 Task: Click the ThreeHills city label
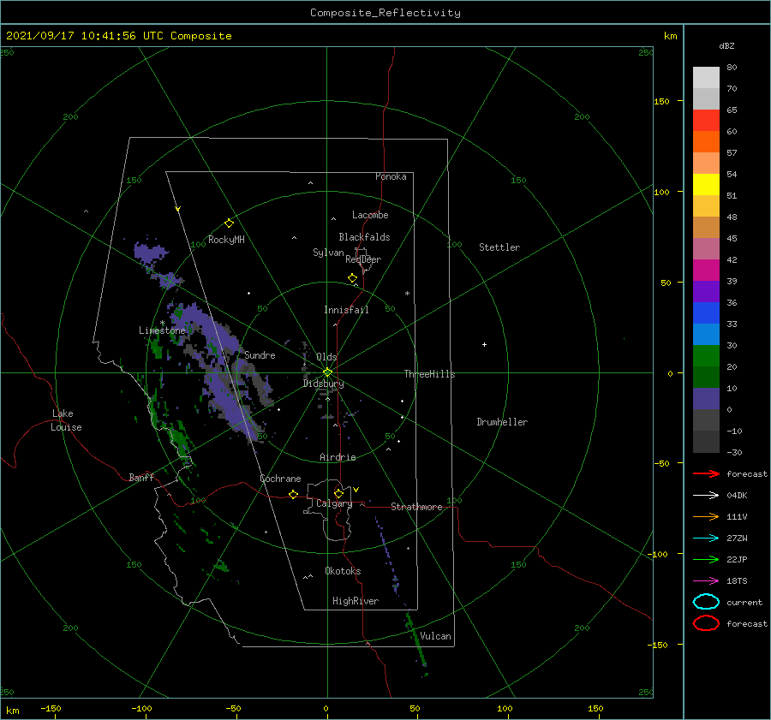(429, 374)
